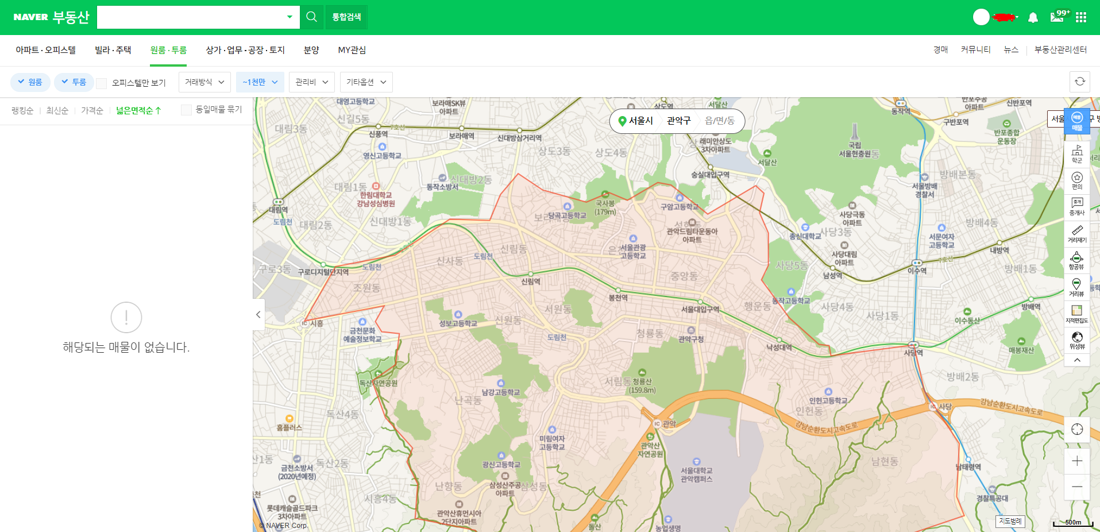The width and height of the screenshot is (1100, 532).
Task: Show 중개사 agents on map
Action: click(x=1077, y=207)
